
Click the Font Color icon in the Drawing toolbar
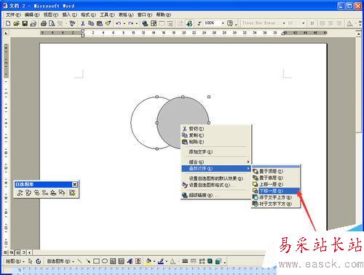click(x=173, y=261)
